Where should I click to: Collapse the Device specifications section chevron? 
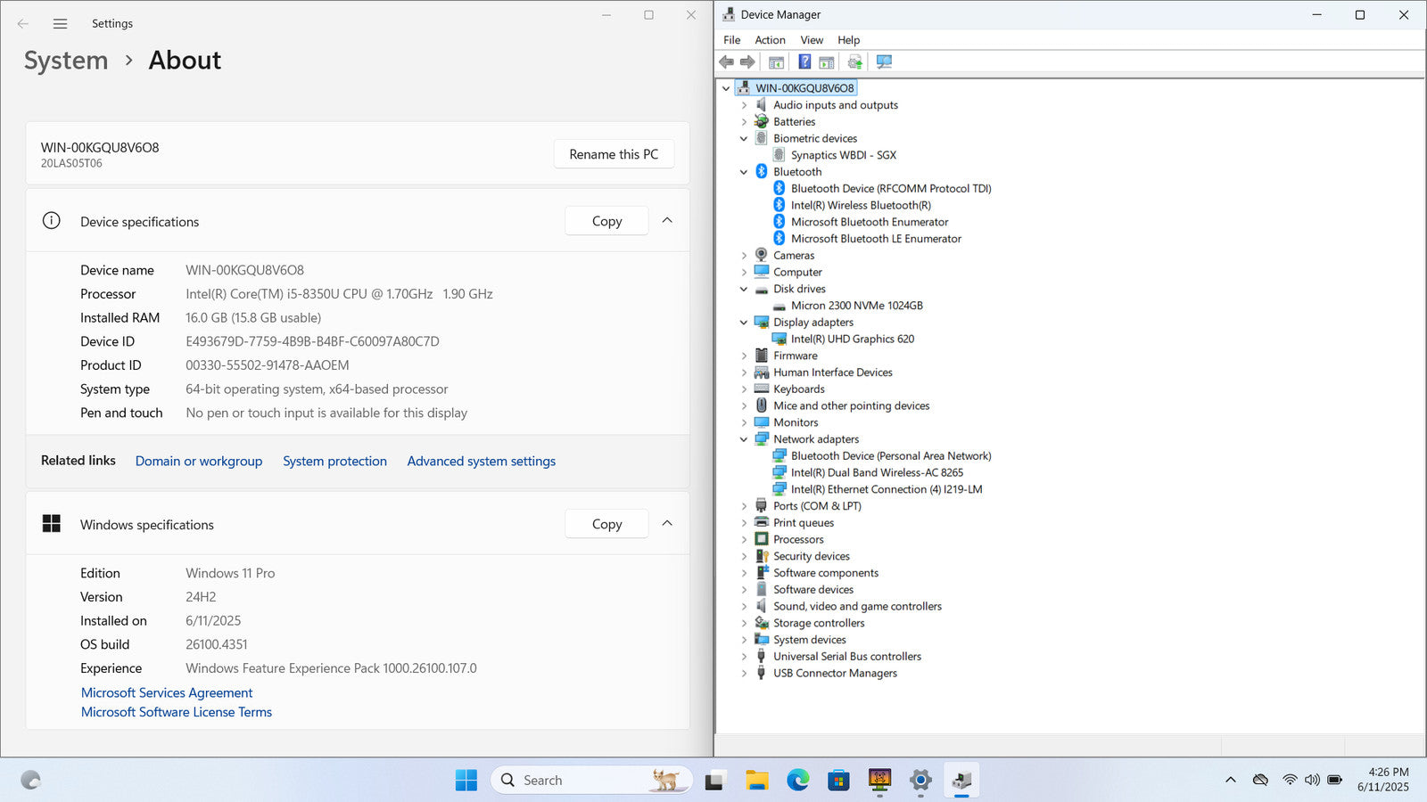click(x=667, y=221)
